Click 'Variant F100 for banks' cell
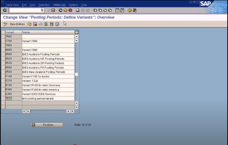The height and width of the screenshot is (145, 228). [48, 76]
